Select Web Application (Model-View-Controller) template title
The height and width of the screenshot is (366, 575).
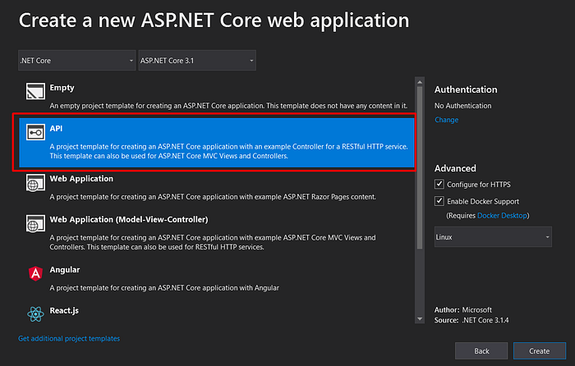click(x=129, y=219)
